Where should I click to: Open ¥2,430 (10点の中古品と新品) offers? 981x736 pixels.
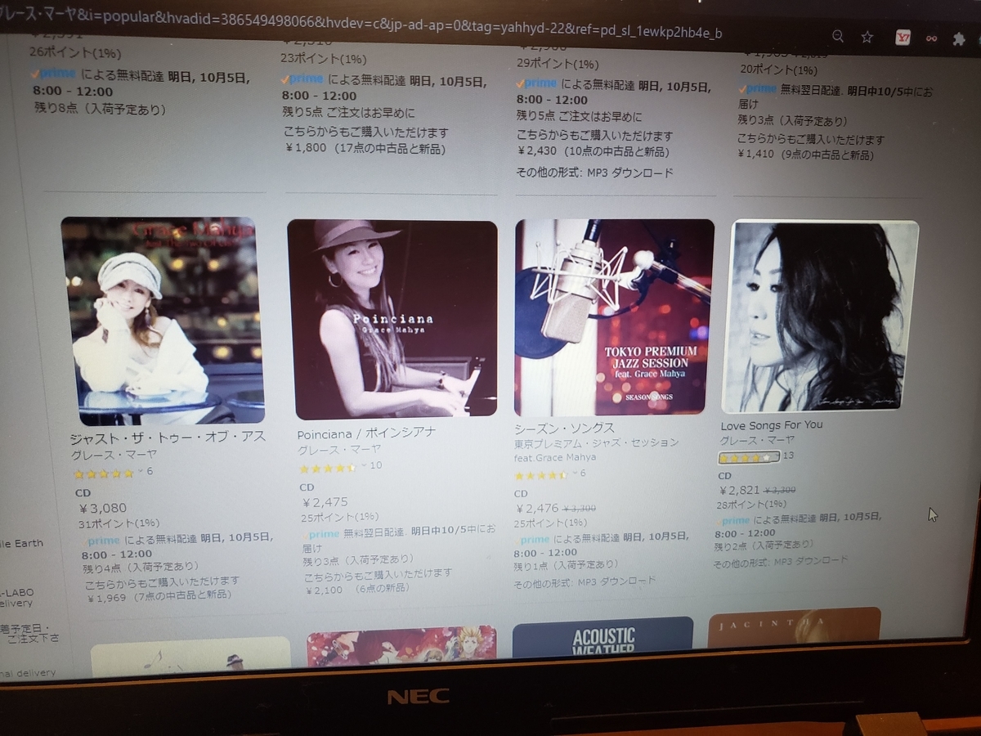pos(594,151)
